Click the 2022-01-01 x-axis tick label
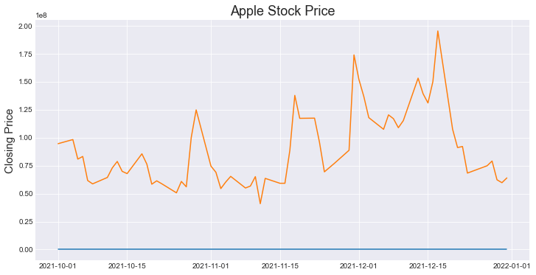536x275 pixels. click(512, 265)
